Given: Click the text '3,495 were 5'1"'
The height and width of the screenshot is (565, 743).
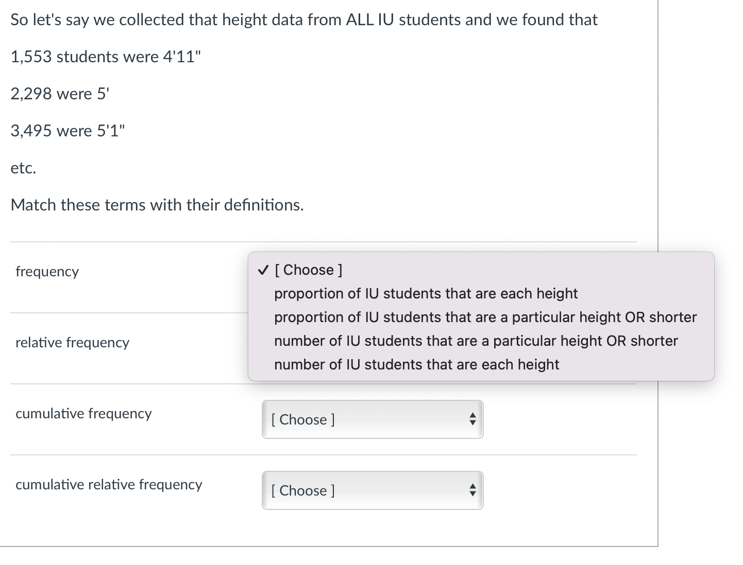Looking at the screenshot, I should 67,131.
